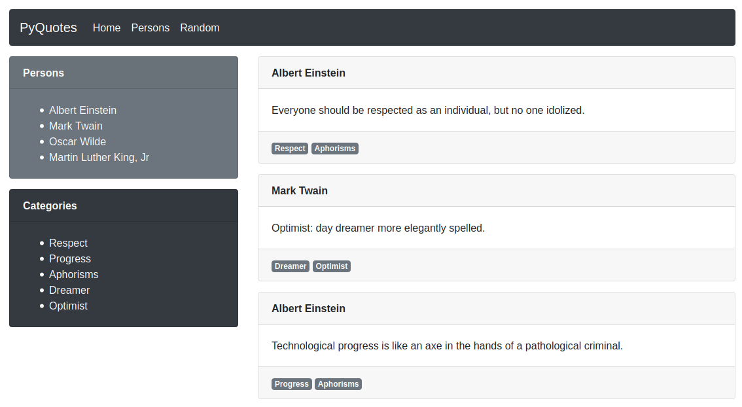Filter by Respect in Categories list
This screenshot has width=742, height=407.
click(x=68, y=243)
